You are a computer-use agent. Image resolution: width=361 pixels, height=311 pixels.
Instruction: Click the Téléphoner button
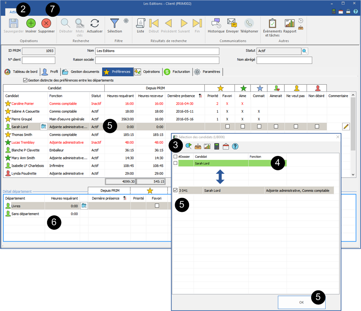(249, 23)
